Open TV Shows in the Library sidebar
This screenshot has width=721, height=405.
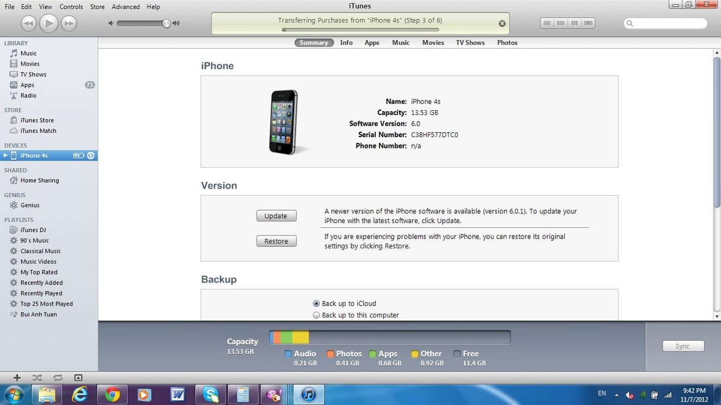tap(33, 75)
